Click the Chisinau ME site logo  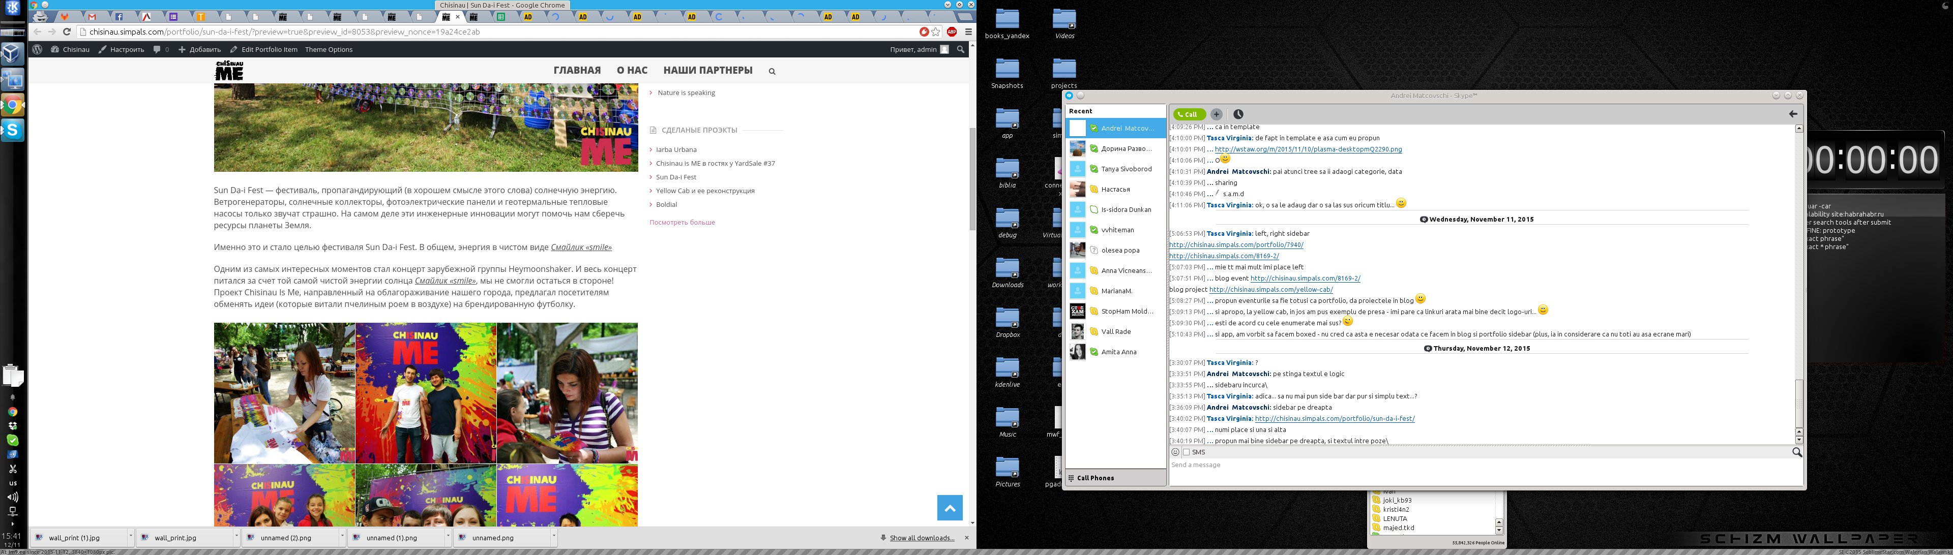point(229,71)
